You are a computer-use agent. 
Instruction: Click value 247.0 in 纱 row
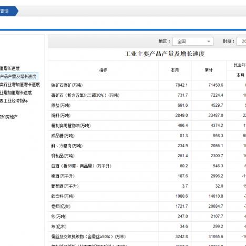click(x=182, y=217)
